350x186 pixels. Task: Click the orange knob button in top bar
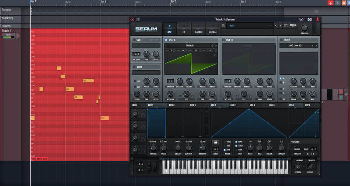[x=344, y=3]
